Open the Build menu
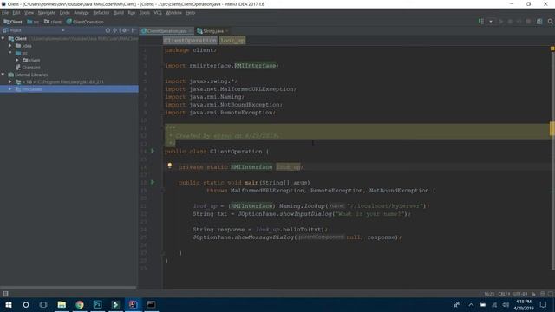 point(119,13)
